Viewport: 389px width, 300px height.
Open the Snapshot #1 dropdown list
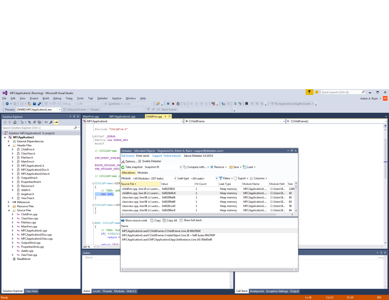click(x=180, y=167)
